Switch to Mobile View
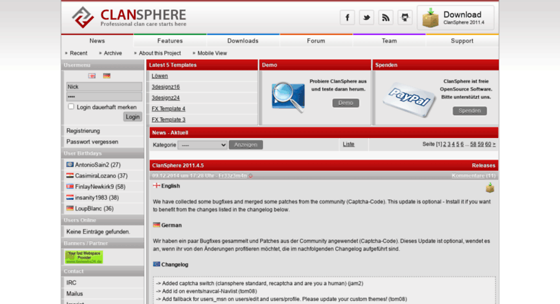The image size is (560, 304). [212, 53]
